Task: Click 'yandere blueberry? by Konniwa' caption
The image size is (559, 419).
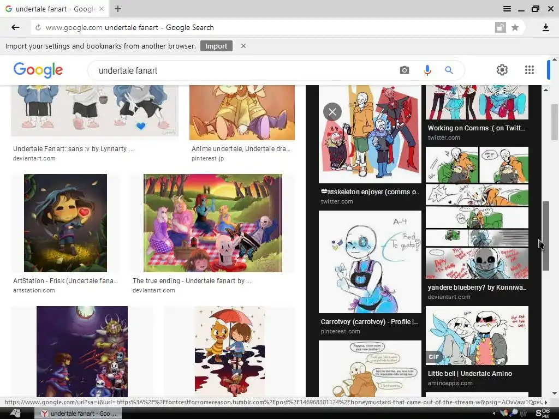Action: (x=477, y=288)
